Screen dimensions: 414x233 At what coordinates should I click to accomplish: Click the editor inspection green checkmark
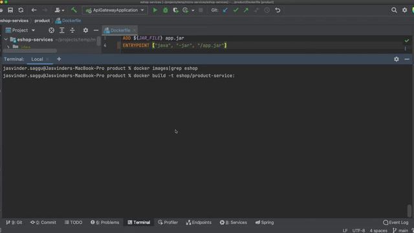[407, 41]
